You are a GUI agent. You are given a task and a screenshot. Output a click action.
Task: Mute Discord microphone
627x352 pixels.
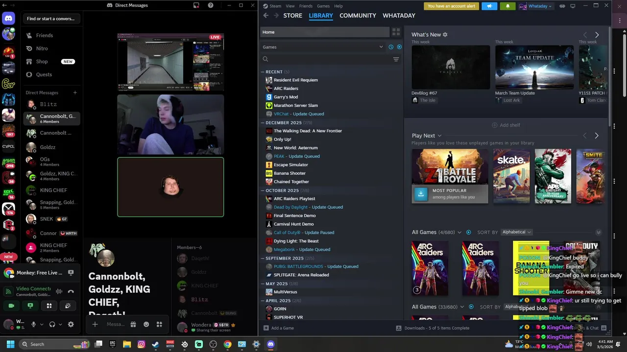[x=33, y=324]
